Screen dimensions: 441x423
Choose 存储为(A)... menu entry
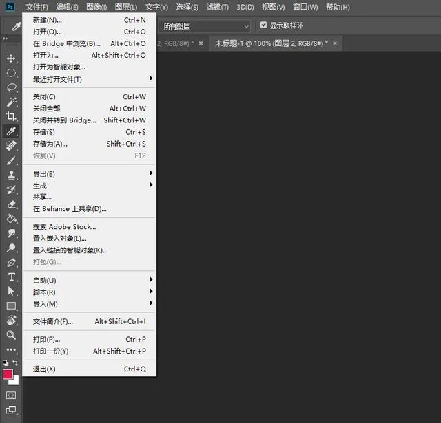point(90,144)
